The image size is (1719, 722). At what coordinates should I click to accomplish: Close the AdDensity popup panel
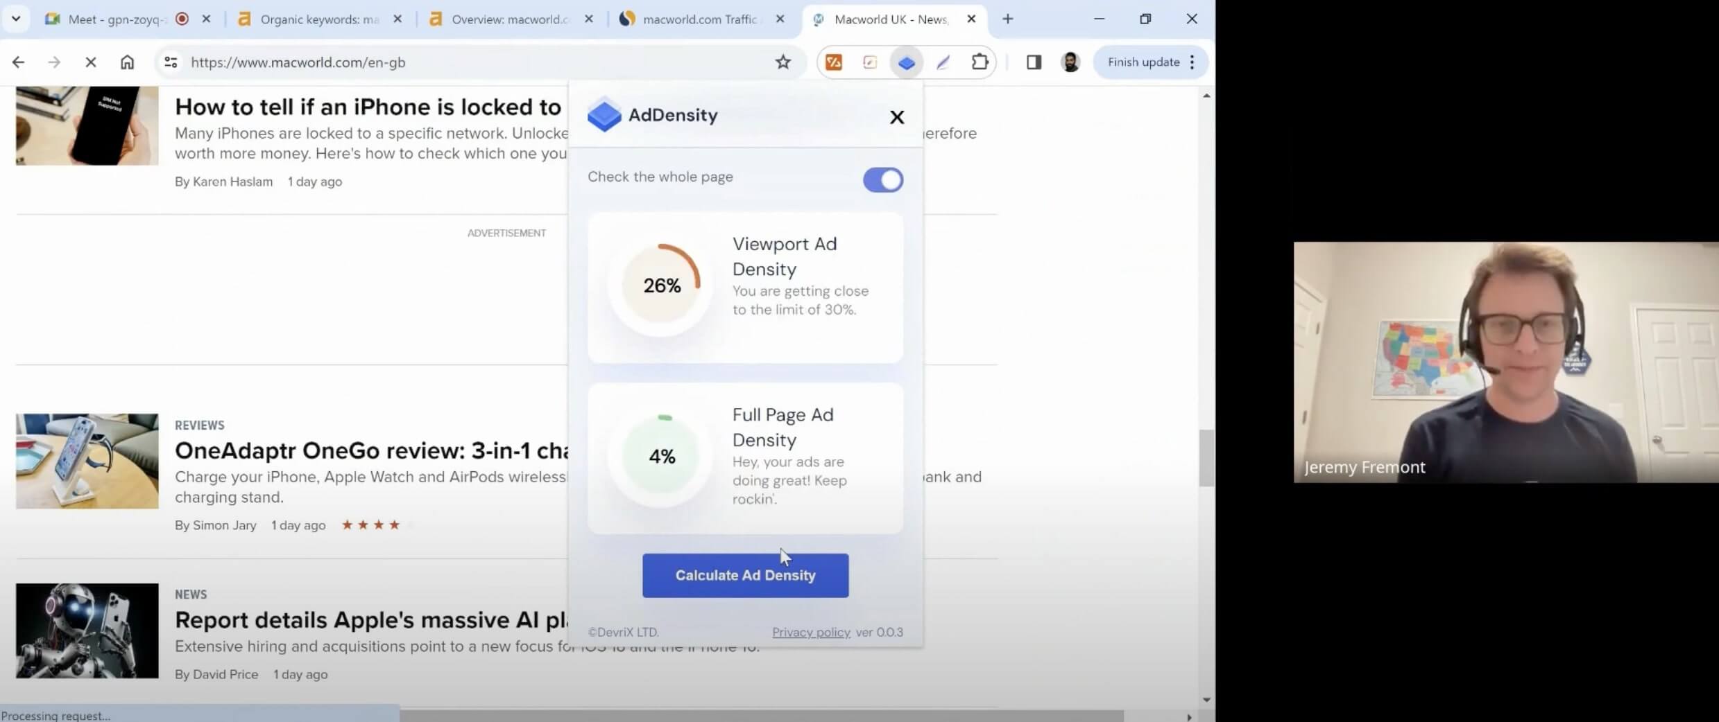[896, 117]
